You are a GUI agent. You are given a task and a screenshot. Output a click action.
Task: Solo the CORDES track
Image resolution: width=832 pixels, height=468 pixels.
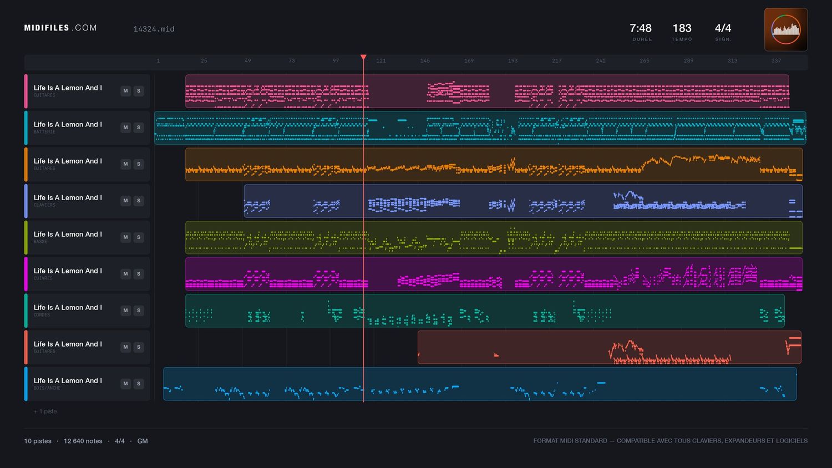click(x=139, y=311)
